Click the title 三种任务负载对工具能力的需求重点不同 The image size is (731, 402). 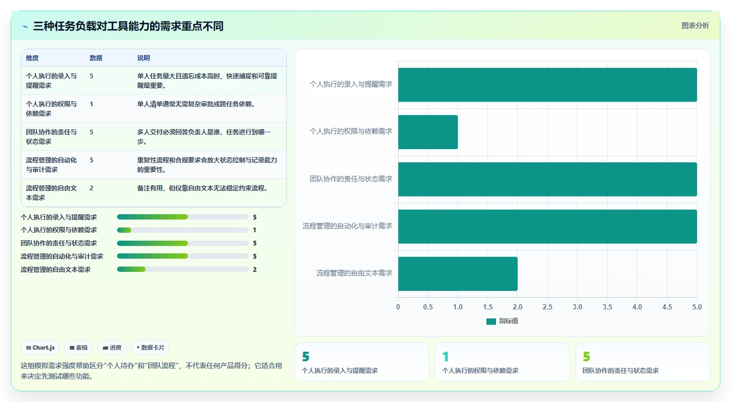click(x=129, y=26)
